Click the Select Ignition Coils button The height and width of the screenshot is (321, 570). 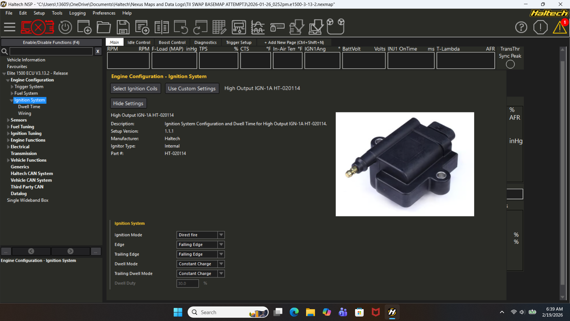(135, 89)
